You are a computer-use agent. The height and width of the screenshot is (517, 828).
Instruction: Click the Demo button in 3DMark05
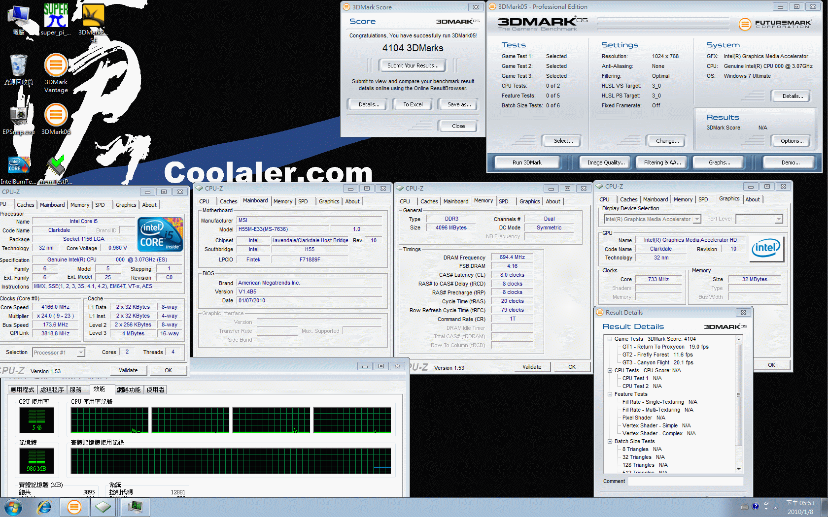791,162
